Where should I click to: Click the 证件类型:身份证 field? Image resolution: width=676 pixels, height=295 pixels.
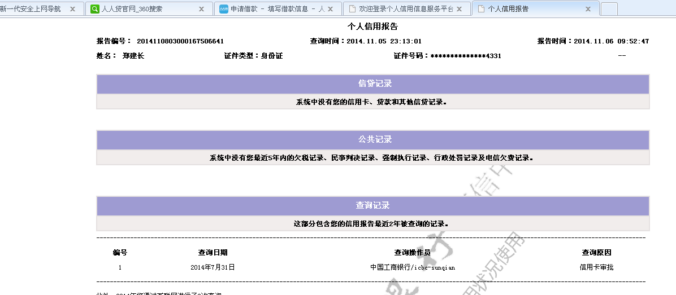coord(253,56)
